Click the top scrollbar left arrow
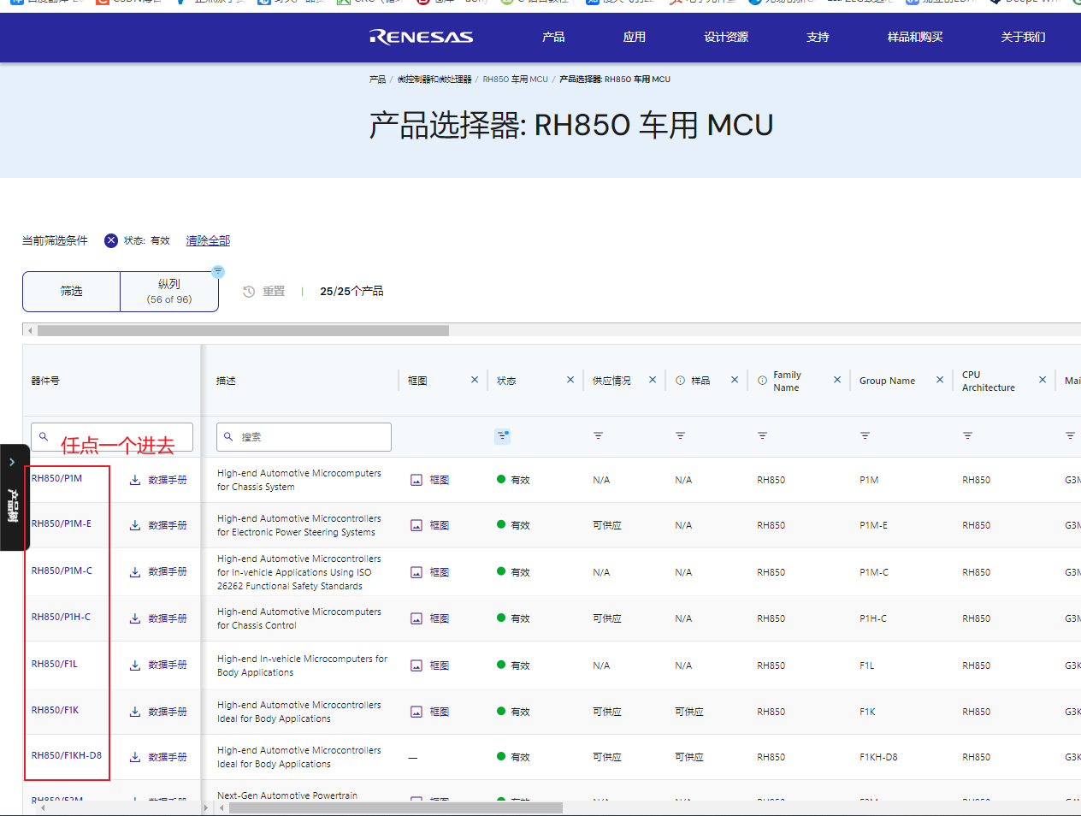Viewport: 1081px width, 816px height. point(30,330)
